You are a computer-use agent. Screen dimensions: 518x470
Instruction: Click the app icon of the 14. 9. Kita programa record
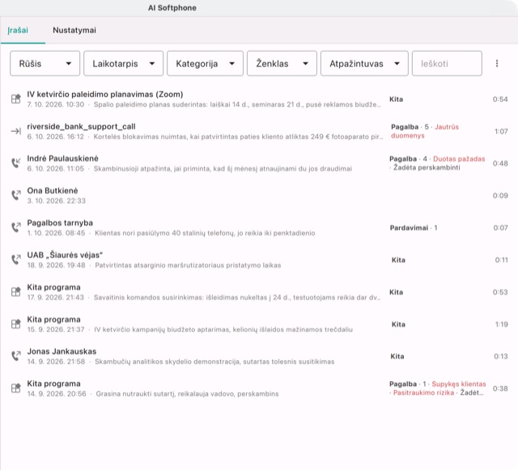(16, 387)
